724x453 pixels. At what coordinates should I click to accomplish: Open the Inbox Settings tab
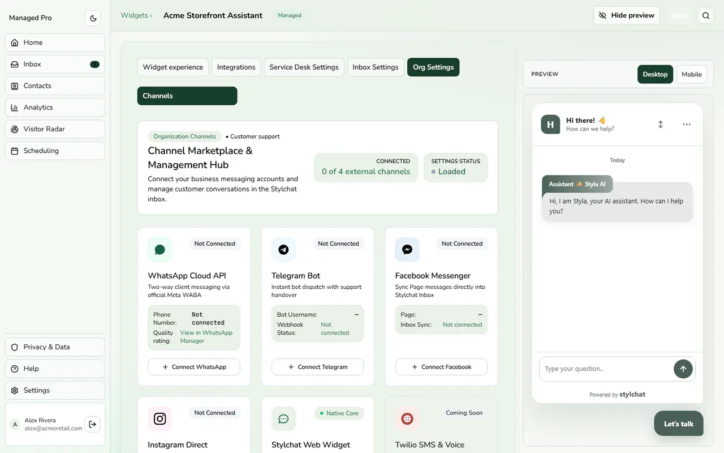point(376,67)
